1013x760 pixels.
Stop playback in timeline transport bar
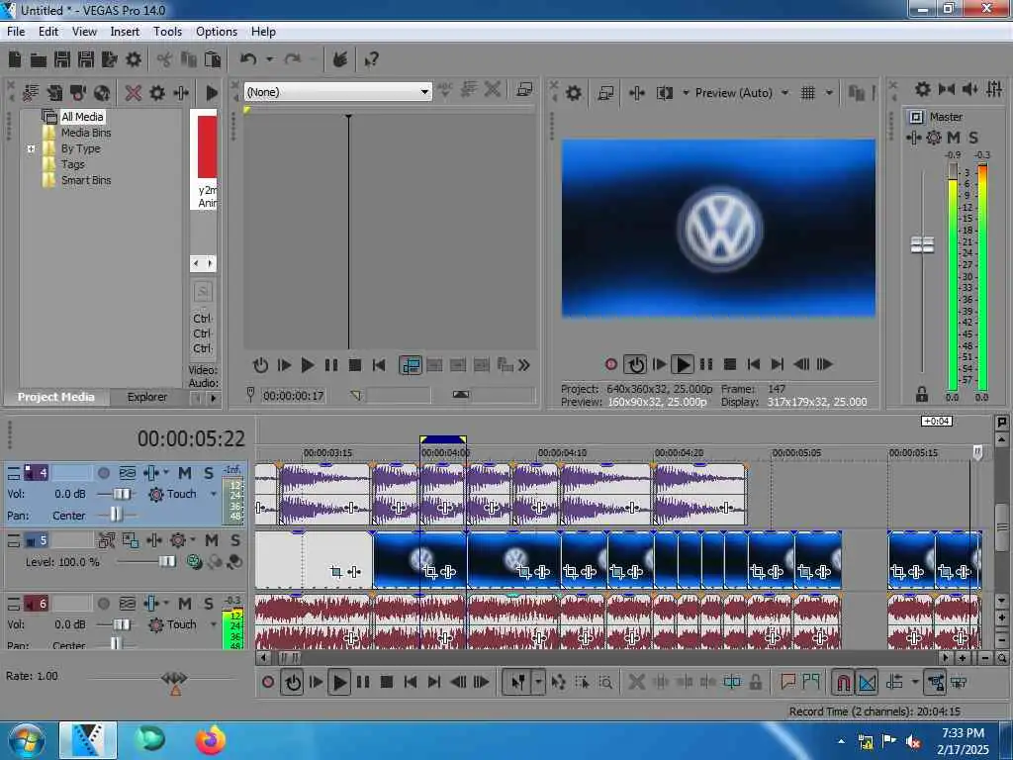387,682
